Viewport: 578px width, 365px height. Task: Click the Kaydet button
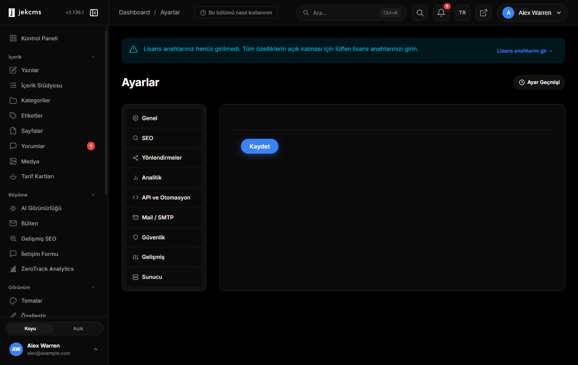click(x=260, y=146)
